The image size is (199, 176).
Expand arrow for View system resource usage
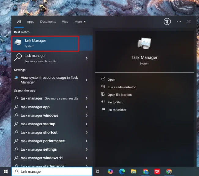[x=87, y=80]
